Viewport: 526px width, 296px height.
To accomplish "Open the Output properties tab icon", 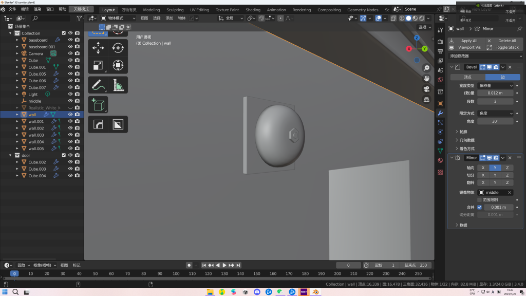I will 440,51.
